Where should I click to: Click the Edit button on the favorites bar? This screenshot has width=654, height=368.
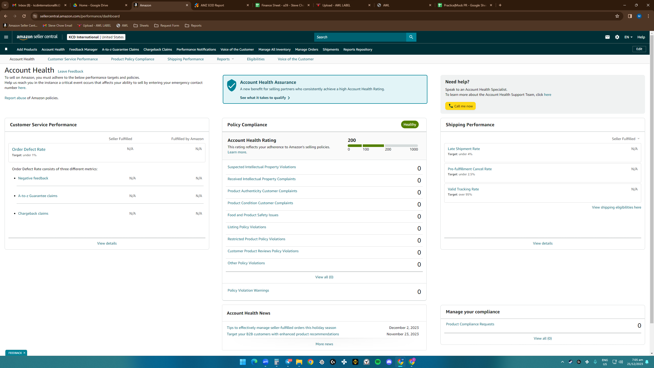pos(639,49)
